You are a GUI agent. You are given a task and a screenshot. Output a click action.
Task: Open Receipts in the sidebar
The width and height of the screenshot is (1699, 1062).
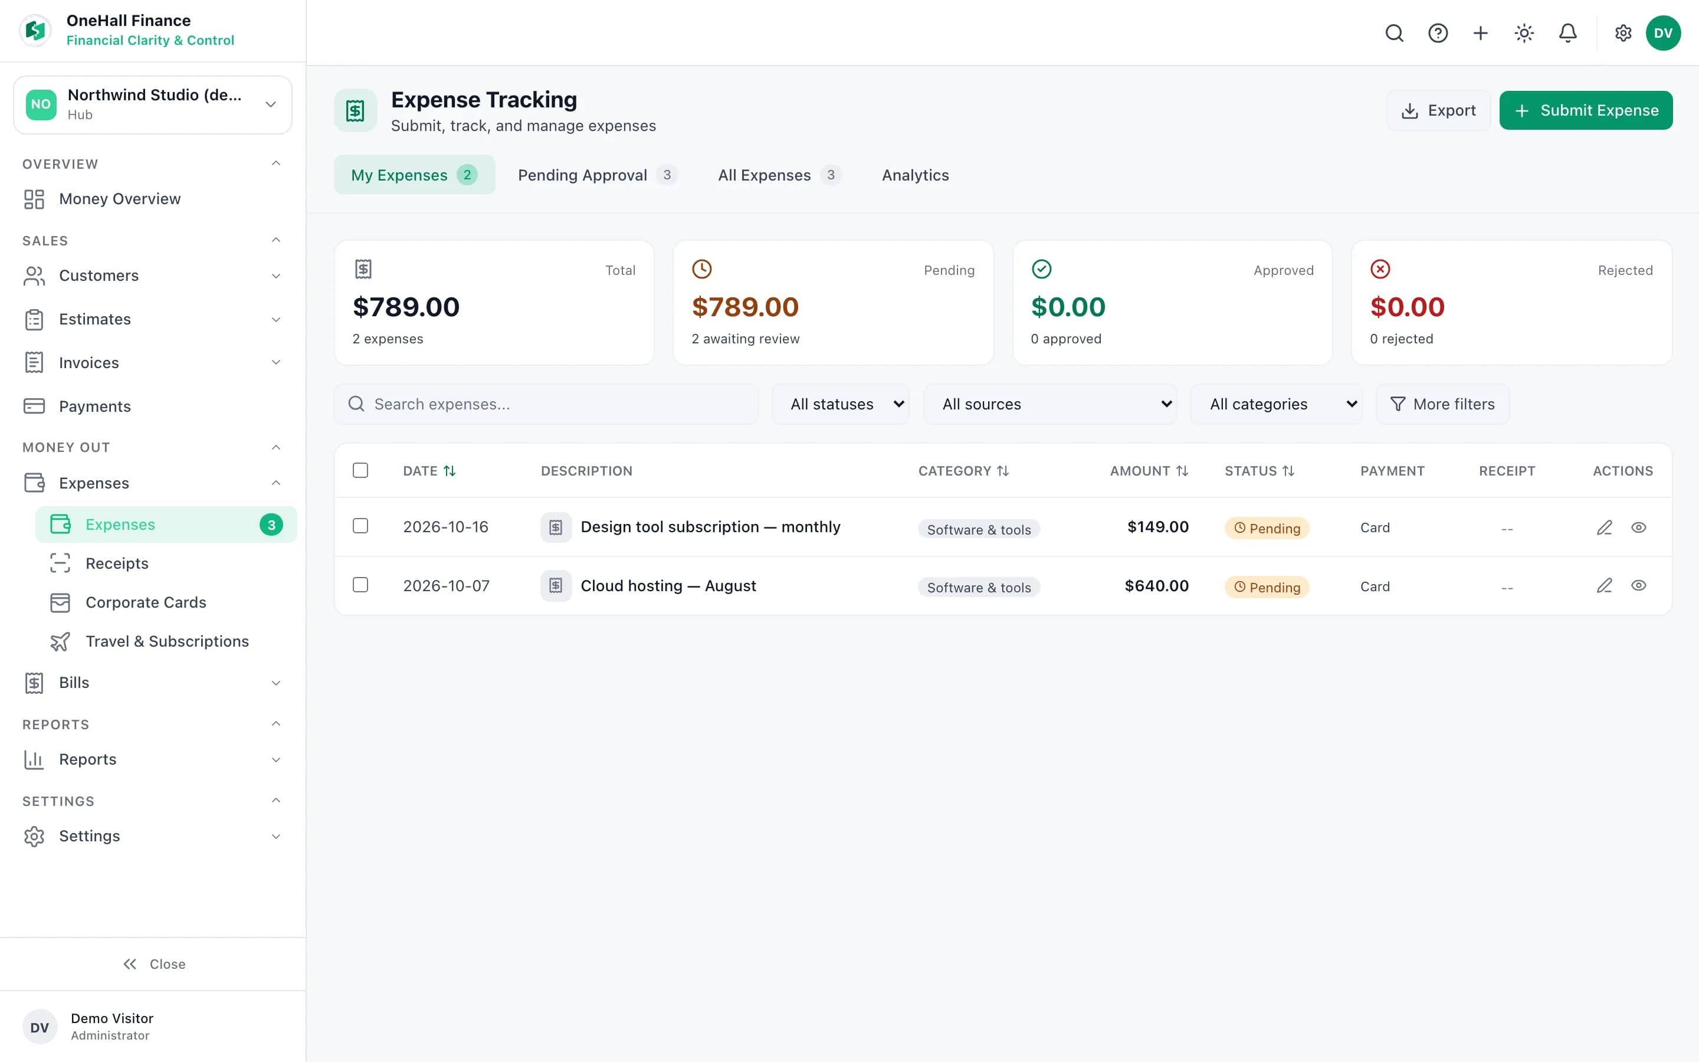166,563
